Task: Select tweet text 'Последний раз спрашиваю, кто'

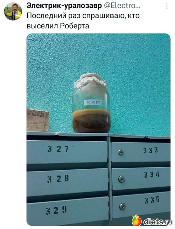Action: 83,16
